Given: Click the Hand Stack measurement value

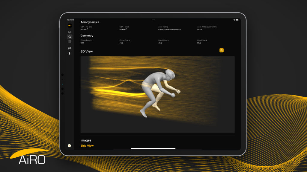Looking at the screenshot, I should tap(199, 43).
